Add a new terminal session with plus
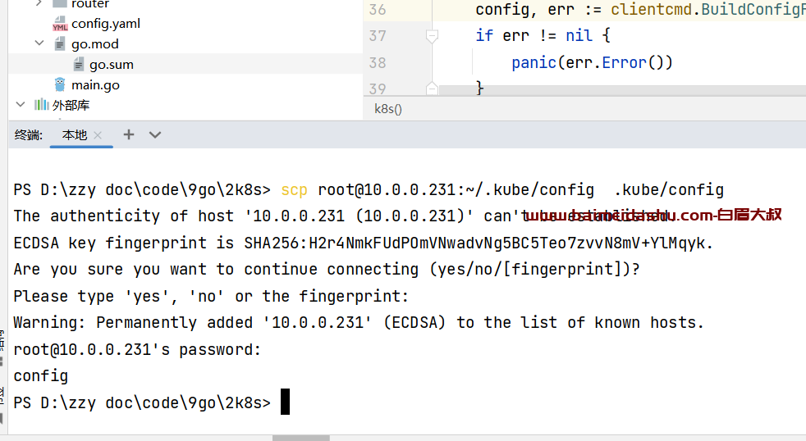 coord(129,134)
